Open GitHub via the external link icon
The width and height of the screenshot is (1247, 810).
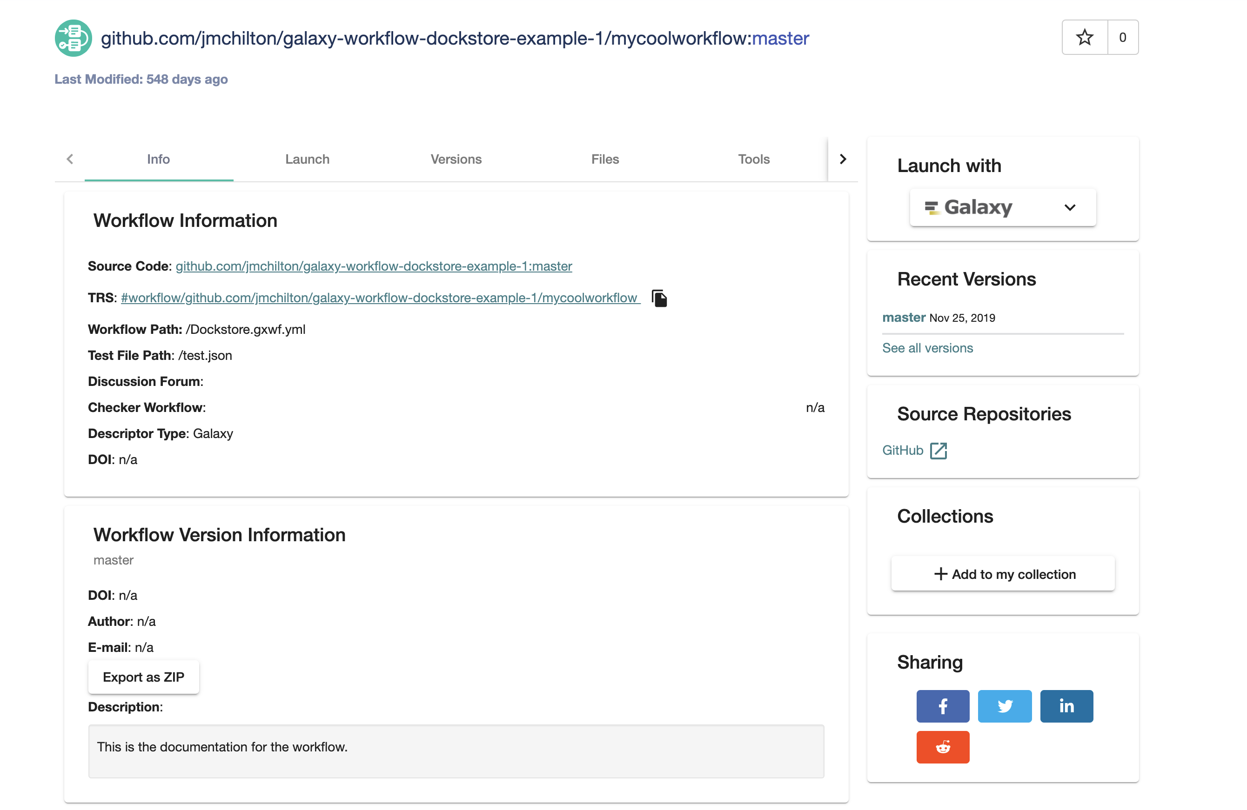[939, 450]
